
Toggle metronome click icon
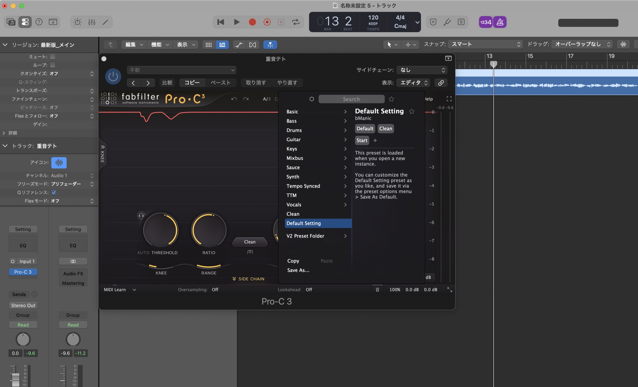(x=500, y=22)
